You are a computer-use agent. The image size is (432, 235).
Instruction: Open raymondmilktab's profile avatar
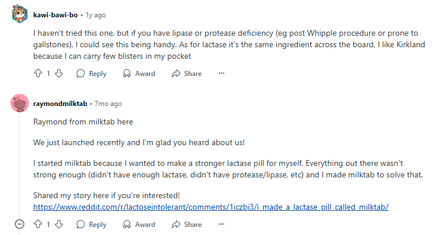pos(20,104)
